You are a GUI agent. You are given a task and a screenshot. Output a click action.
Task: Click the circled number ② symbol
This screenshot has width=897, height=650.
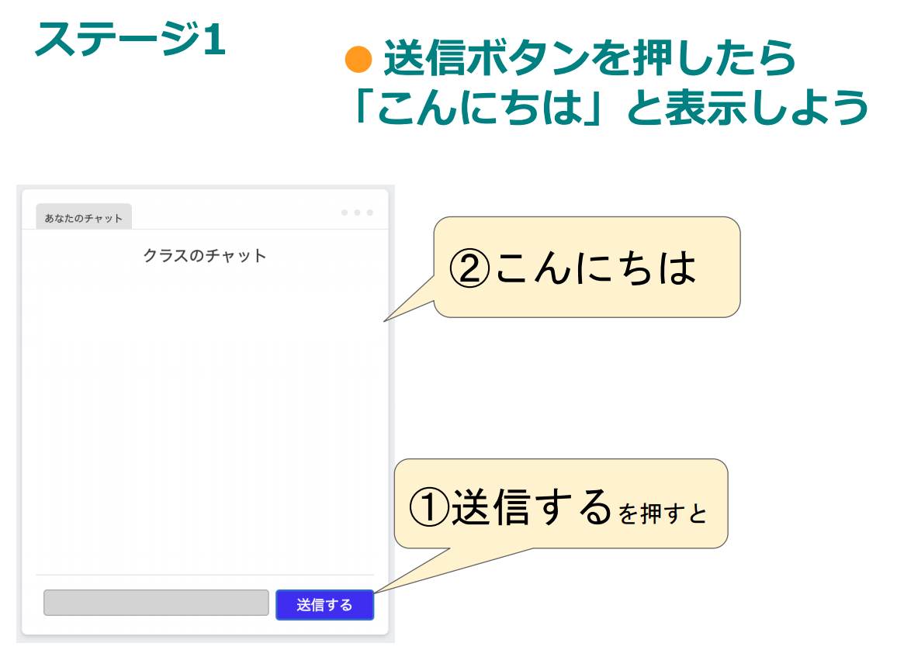[x=469, y=268]
